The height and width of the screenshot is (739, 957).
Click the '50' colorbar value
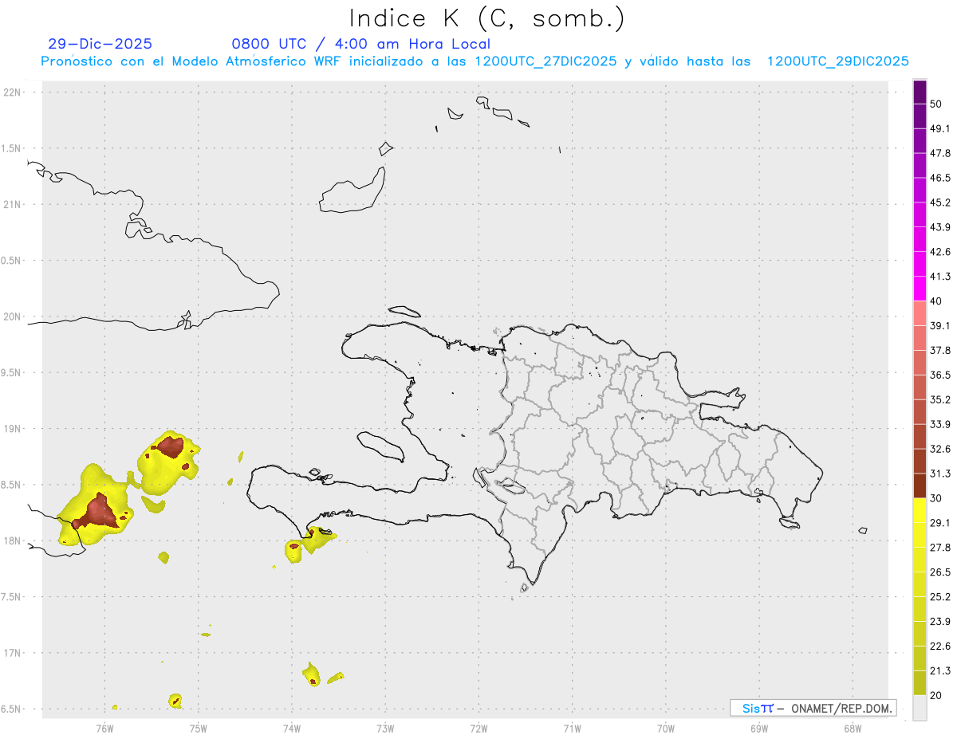pyautogui.click(x=936, y=104)
